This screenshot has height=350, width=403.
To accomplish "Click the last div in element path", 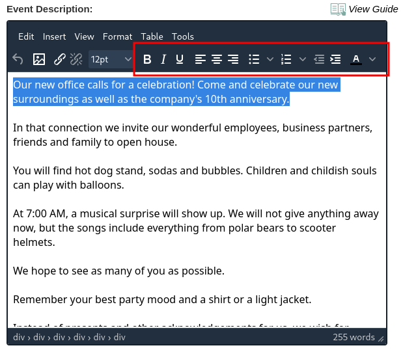I will (120, 337).
